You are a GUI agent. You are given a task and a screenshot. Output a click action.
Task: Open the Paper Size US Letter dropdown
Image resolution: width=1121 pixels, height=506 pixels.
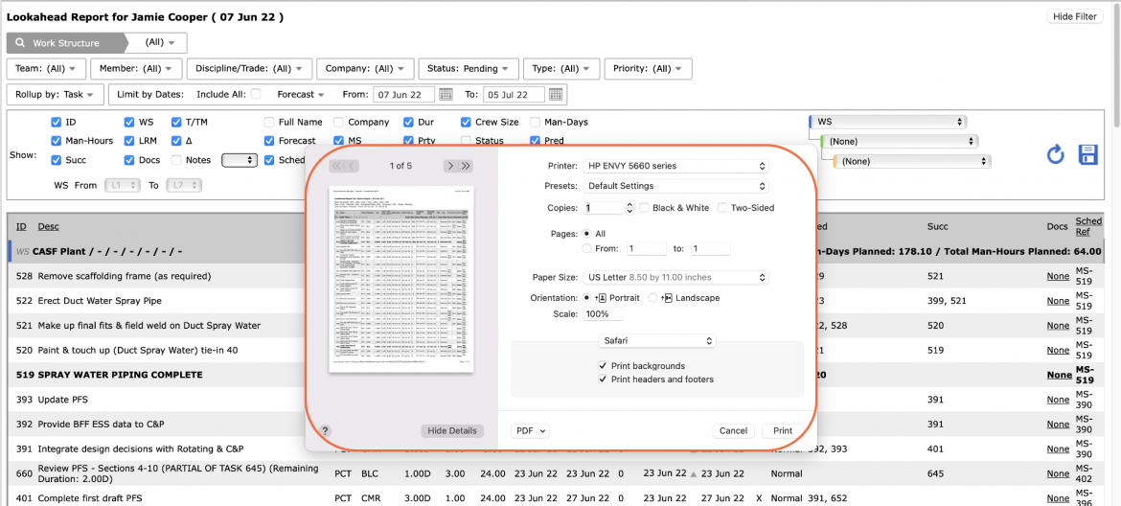(675, 277)
